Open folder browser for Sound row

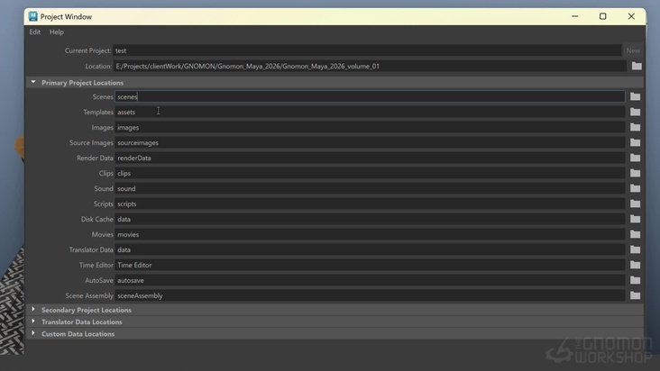(x=635, y=188)
